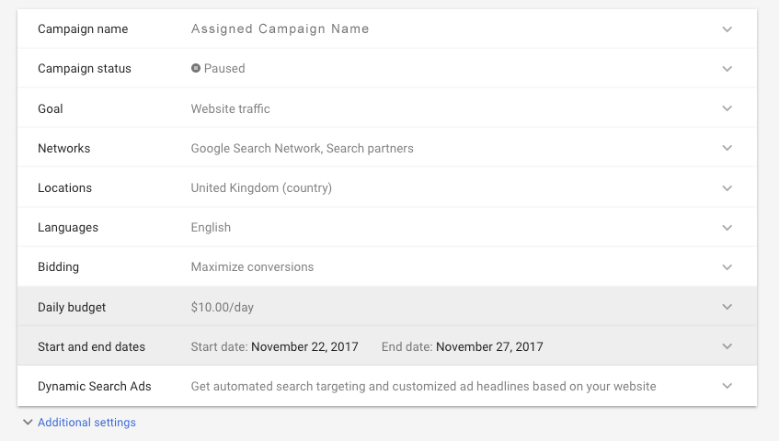Expand the Campaign name row chevron
Image resolution: width=779 pixels, height=441 pixels.
(727, 29)
